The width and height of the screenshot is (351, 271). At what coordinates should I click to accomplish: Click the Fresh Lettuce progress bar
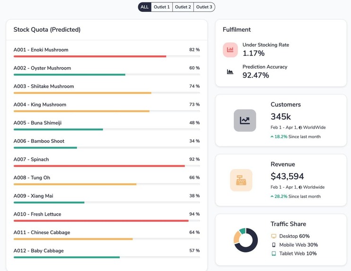[107, 221]
